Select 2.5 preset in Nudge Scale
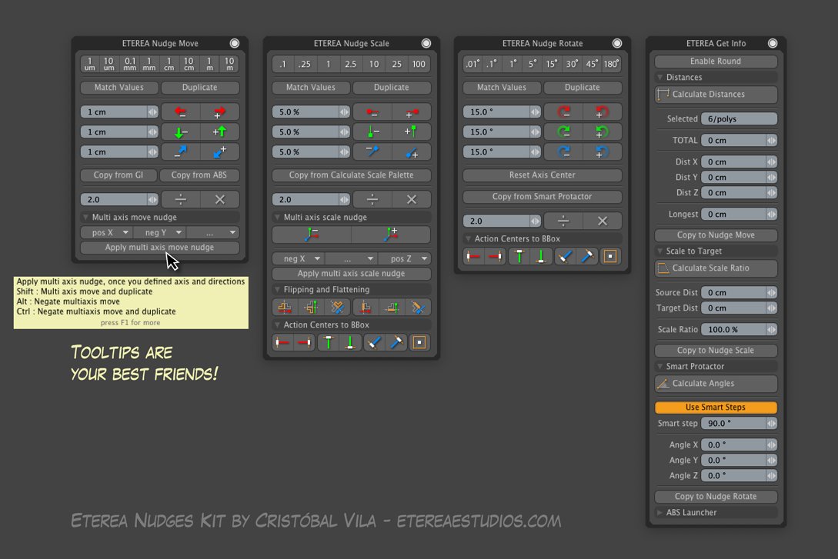This screenshot has height=559, width=838. pyautogui.click(x=351, y=64)
